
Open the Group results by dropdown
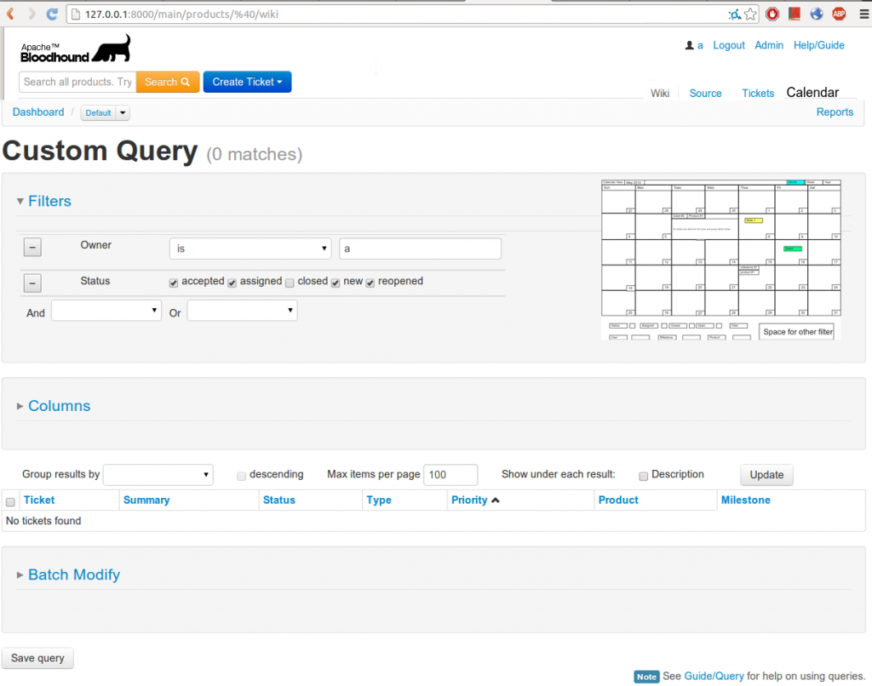click(x=158, y=475)
